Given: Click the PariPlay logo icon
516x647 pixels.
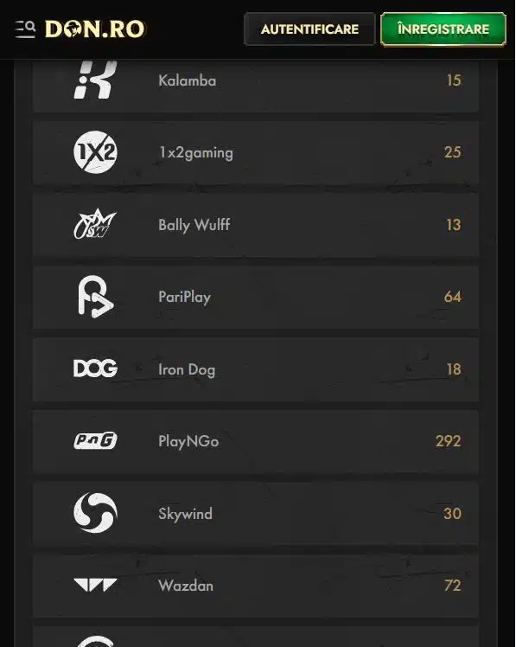Looking at the screenshot, I should (96, 297).
